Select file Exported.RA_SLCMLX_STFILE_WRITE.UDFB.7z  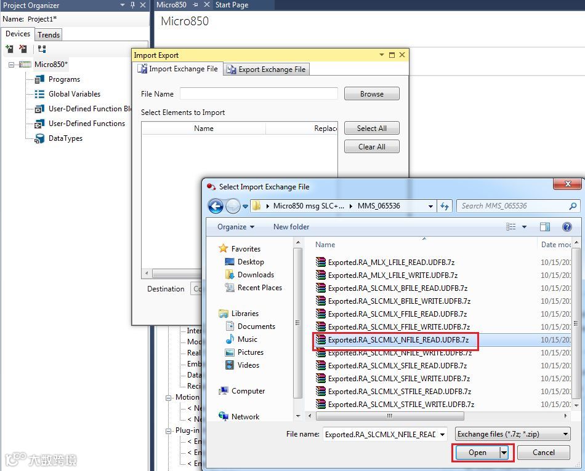401,405
